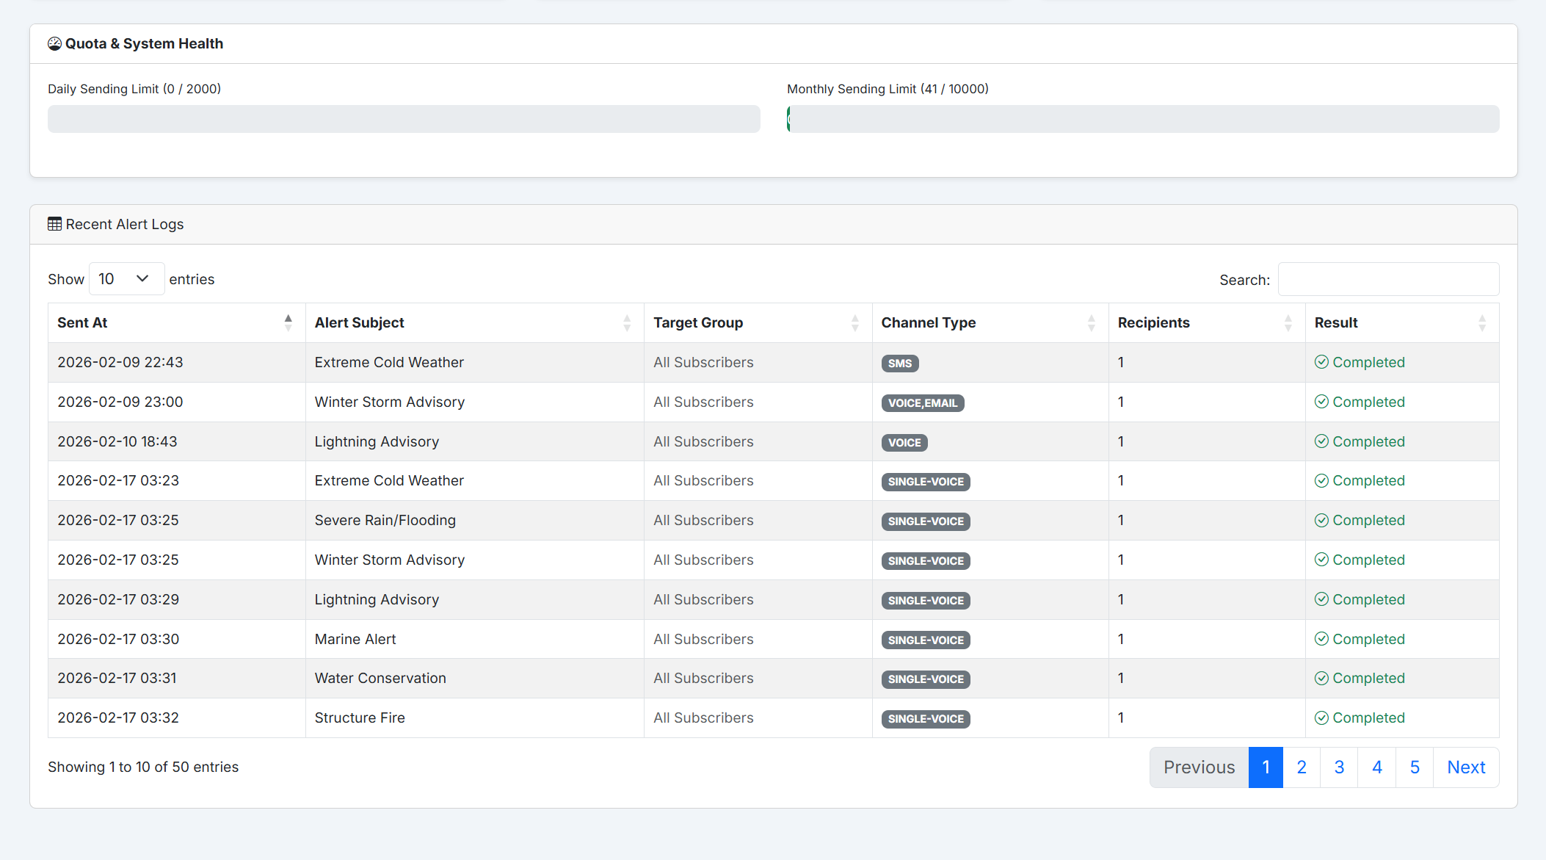This screenshot has height=860, width=1546.
Task: Select page 3 in pagination
Action: [x=1339, y=767]
